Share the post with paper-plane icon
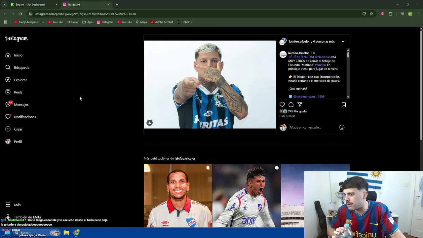This screenshot has height=238, width=423. tap(300, 105)
